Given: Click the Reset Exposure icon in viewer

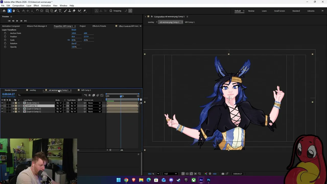Looking at the screenshot, I should pos(210,174).
